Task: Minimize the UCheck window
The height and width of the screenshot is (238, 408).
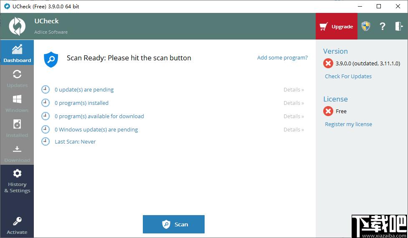Action: (x=360, y=7)
